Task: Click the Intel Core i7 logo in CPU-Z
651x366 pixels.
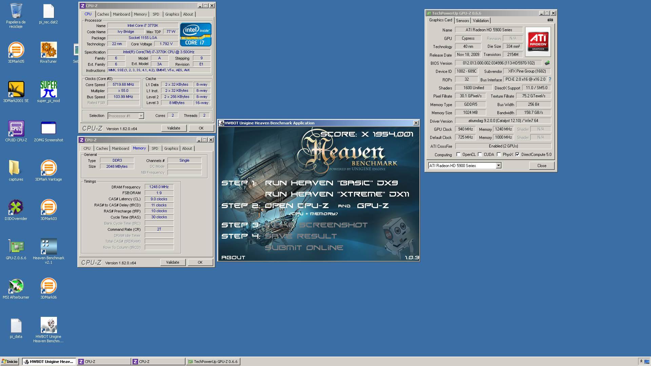Action: point(196,34)
